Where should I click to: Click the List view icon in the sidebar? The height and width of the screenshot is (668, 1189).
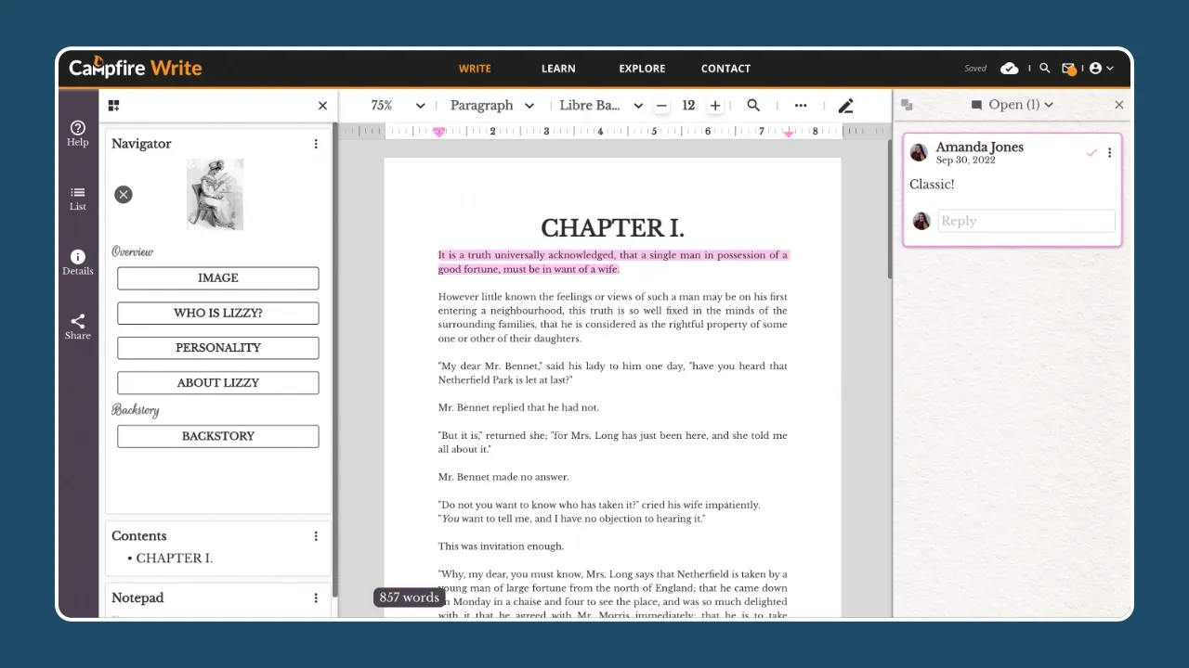[77, 198]
